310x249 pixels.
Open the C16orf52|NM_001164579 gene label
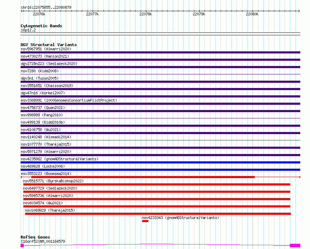pos(43,241)
